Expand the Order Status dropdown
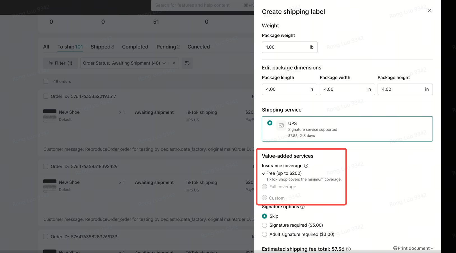 pyautogui.click(x=164, y=63)
